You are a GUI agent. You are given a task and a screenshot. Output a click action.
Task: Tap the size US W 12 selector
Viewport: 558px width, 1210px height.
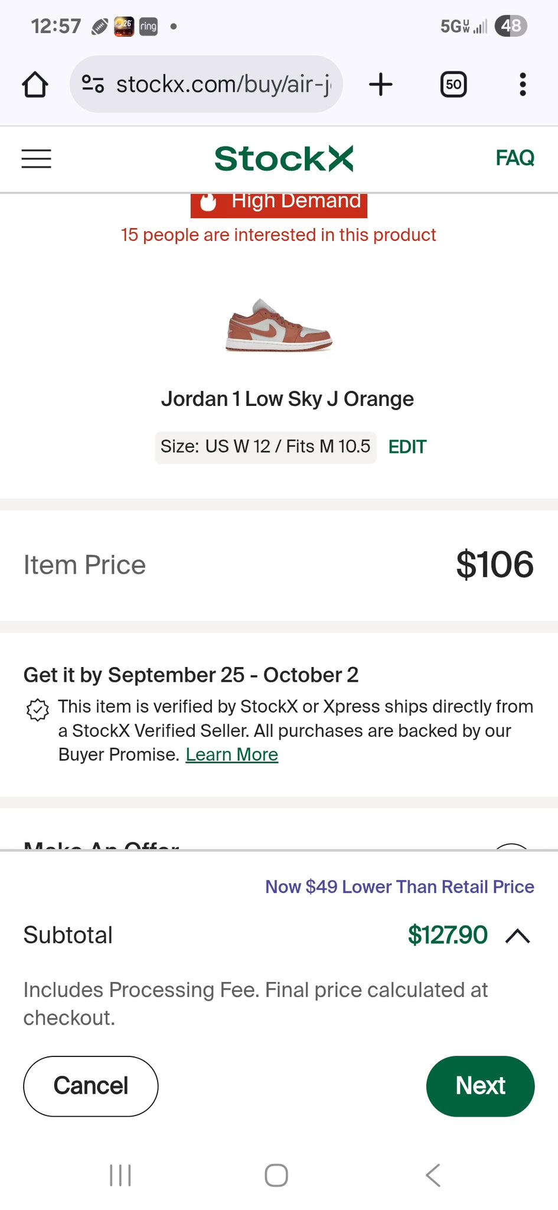[265, 447]
